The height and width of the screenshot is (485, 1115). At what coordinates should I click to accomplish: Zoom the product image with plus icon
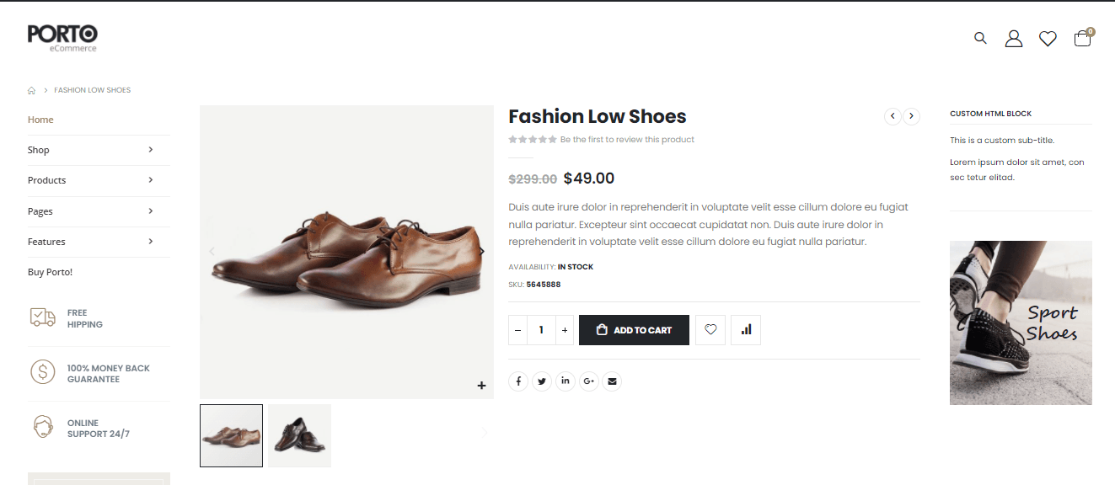[481, 385]
